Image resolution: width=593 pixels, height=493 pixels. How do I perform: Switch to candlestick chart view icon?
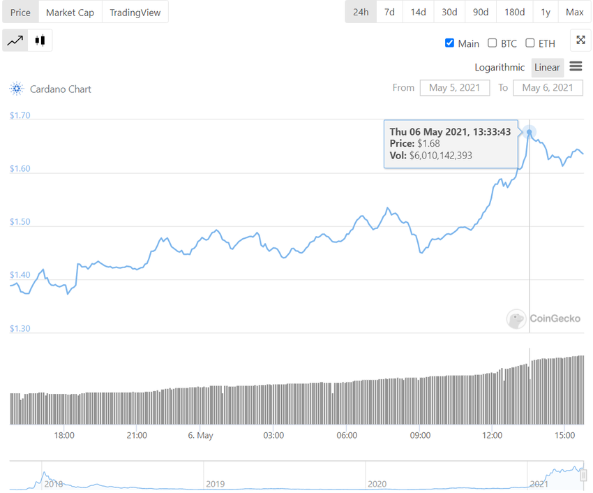pyautogui.click(x=40, y=40)
